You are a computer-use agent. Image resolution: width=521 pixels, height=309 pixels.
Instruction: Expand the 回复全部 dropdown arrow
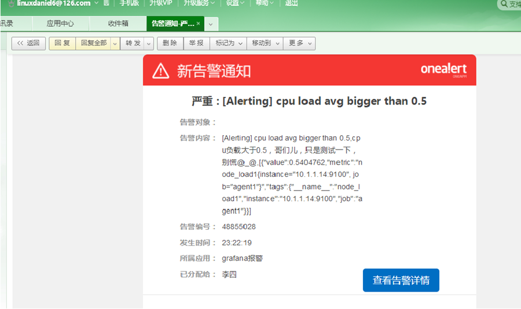pos(115,43)
